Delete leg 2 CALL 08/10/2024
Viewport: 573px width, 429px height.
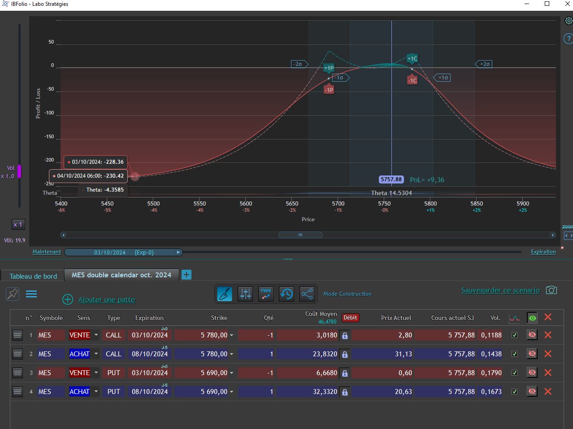click(x=548, y=354)
